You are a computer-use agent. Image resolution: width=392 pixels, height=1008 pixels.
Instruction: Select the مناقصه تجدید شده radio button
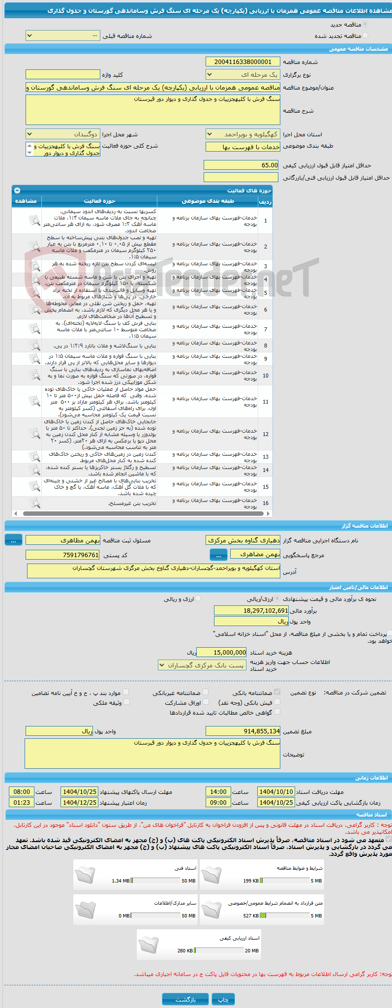(x=365, y=35)
